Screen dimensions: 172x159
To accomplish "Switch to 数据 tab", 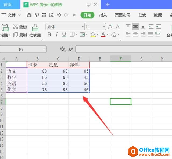I will [x=158, y=15].
